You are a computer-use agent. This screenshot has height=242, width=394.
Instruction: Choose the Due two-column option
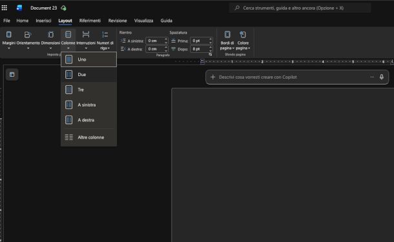point(88,75)
